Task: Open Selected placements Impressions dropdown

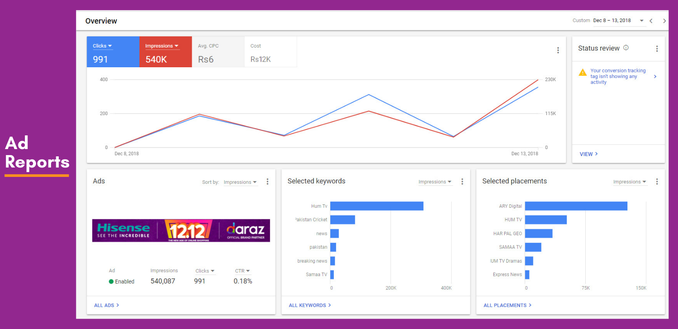Action: 630,182
